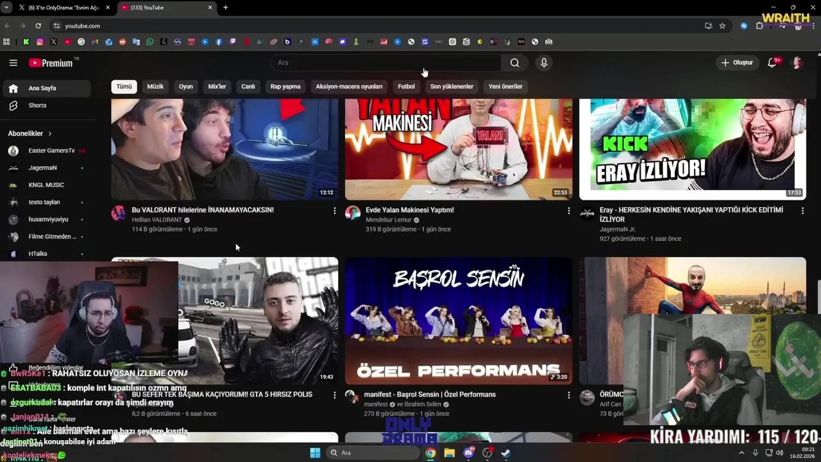This screenshot has width=821, height=462.
Task: Open options for Eray kick editi video
Action: [802, 210]
